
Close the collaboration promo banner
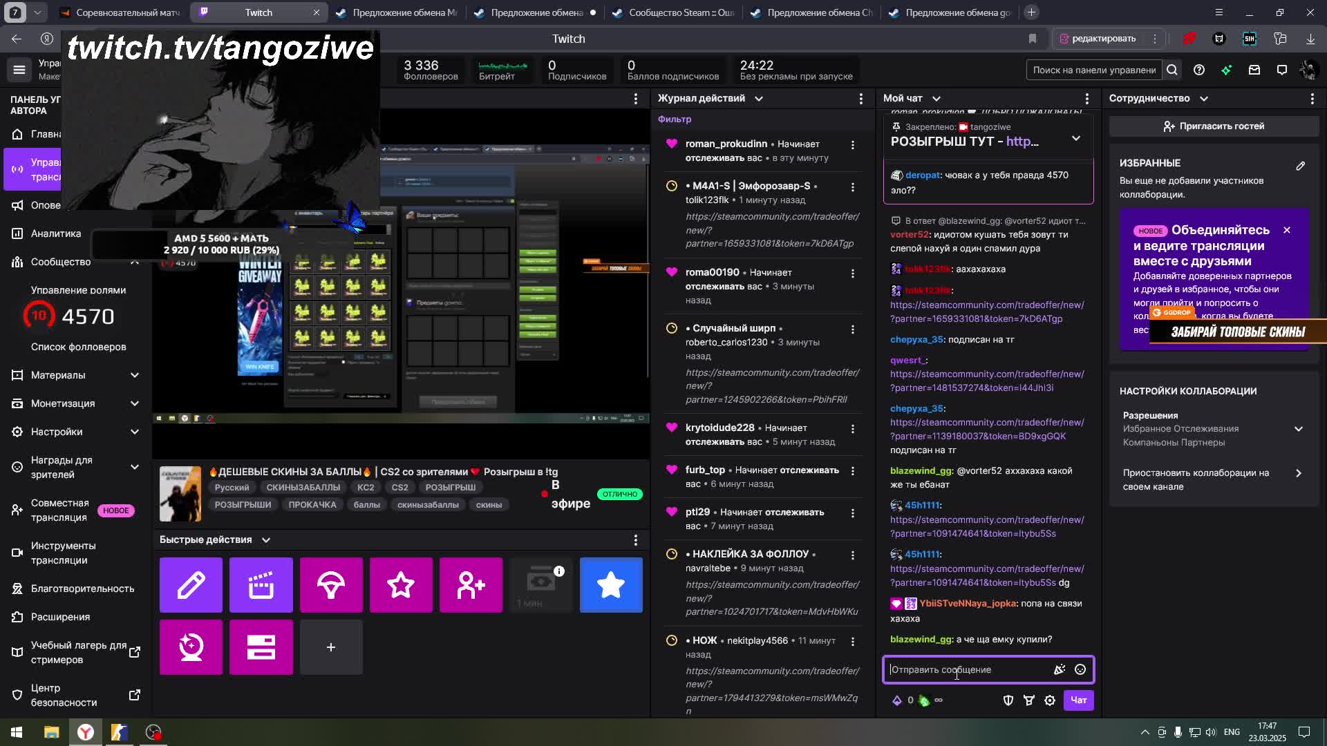click(x=1287, y=230)
